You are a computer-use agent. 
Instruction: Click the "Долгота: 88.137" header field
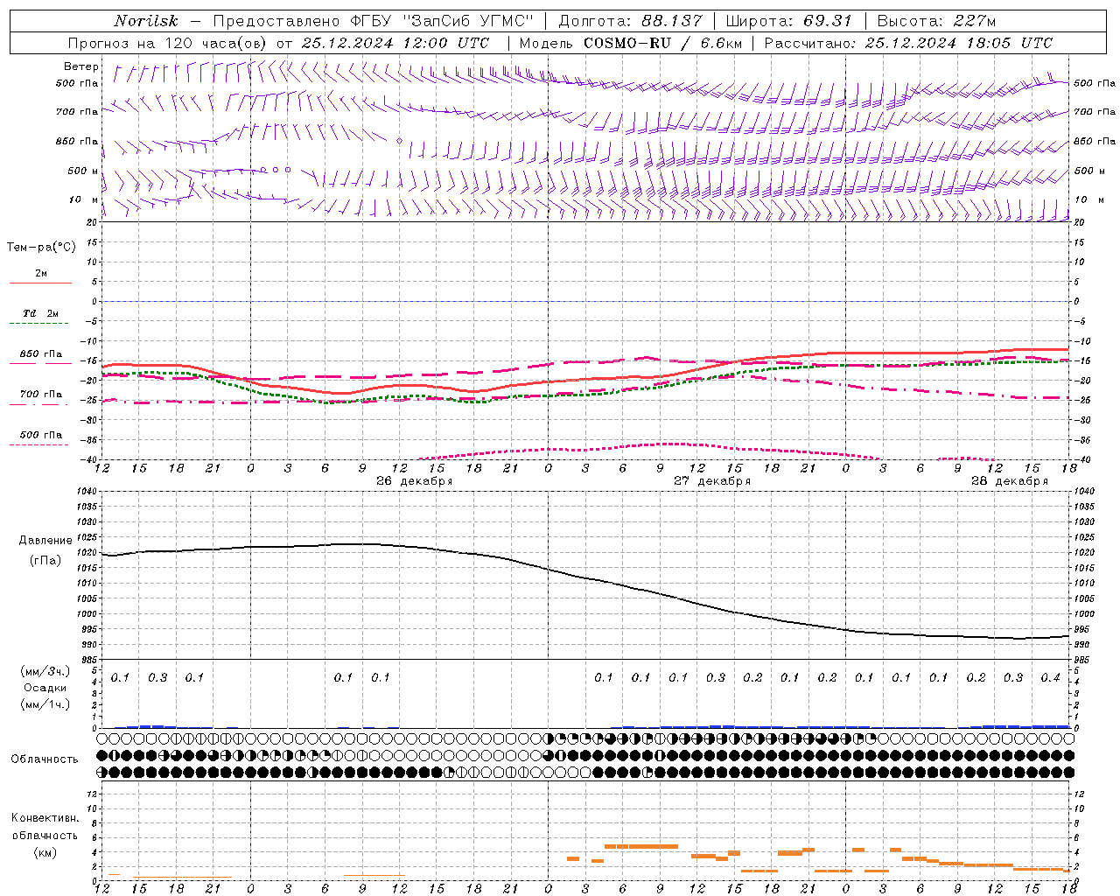pos(630,21)
